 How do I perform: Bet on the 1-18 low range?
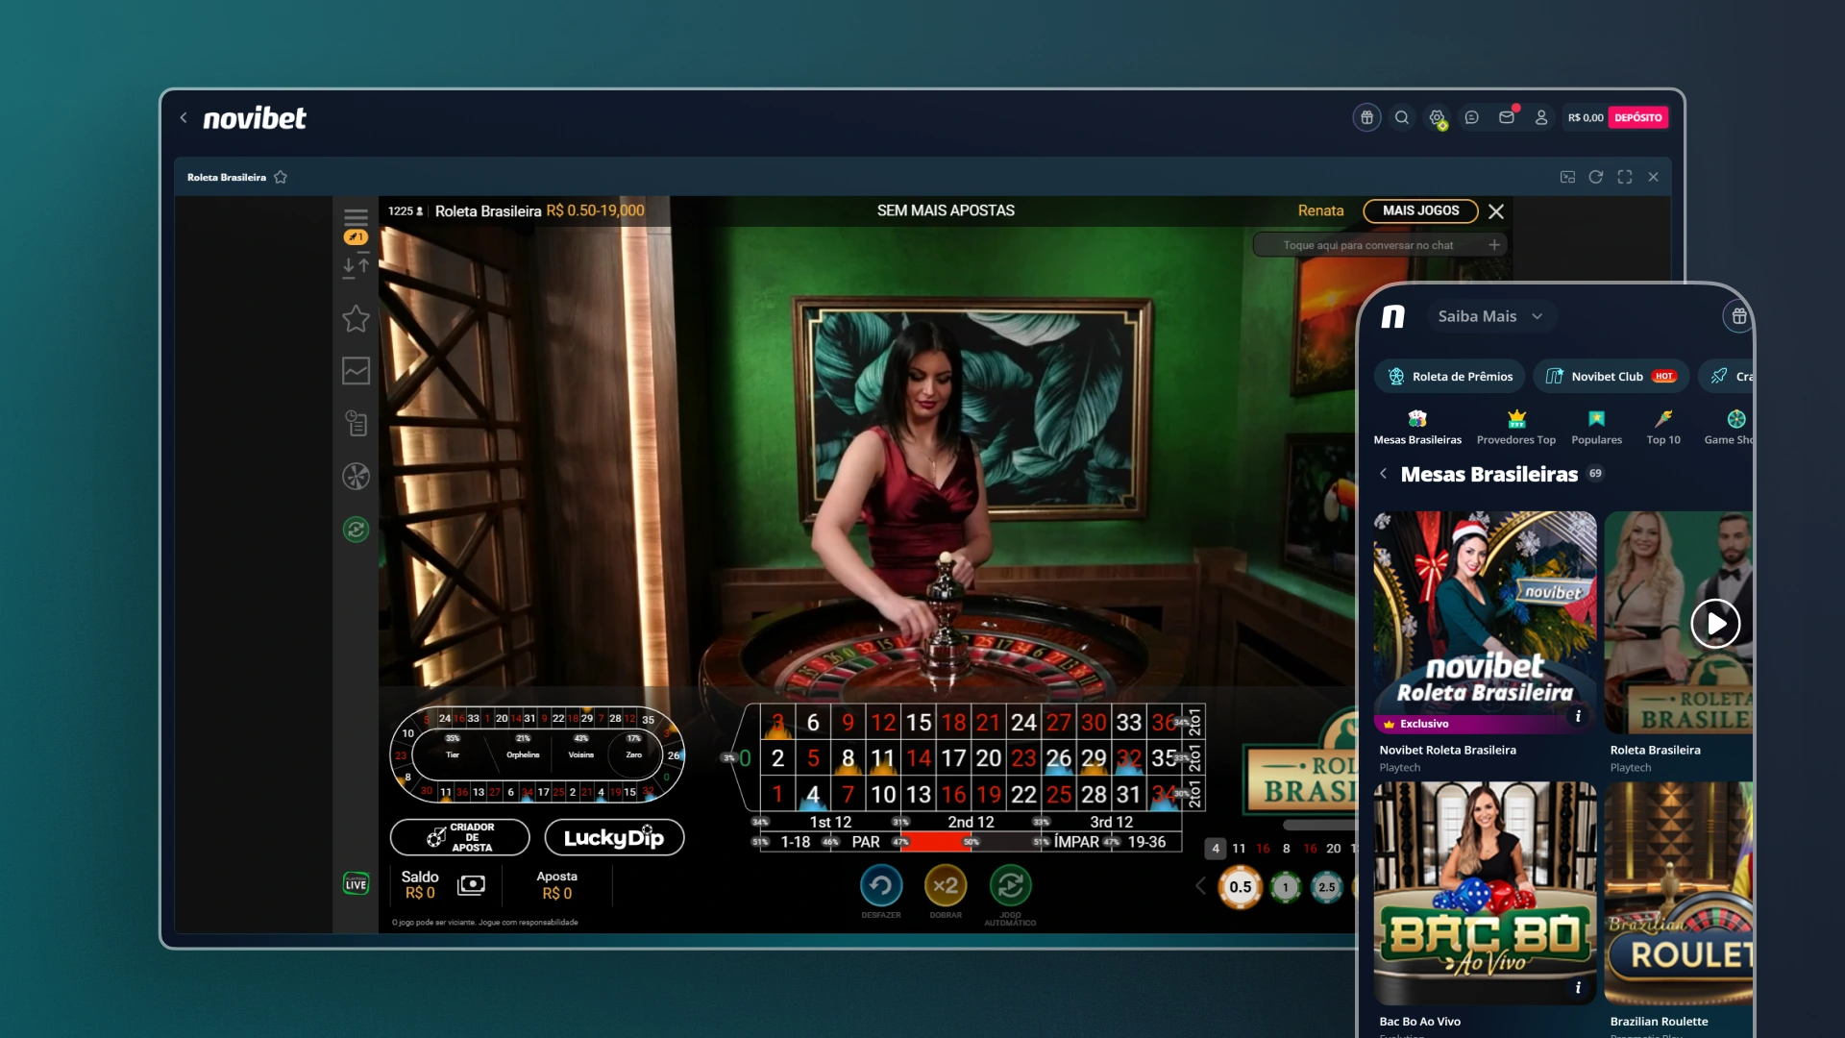tap(796, 842)
